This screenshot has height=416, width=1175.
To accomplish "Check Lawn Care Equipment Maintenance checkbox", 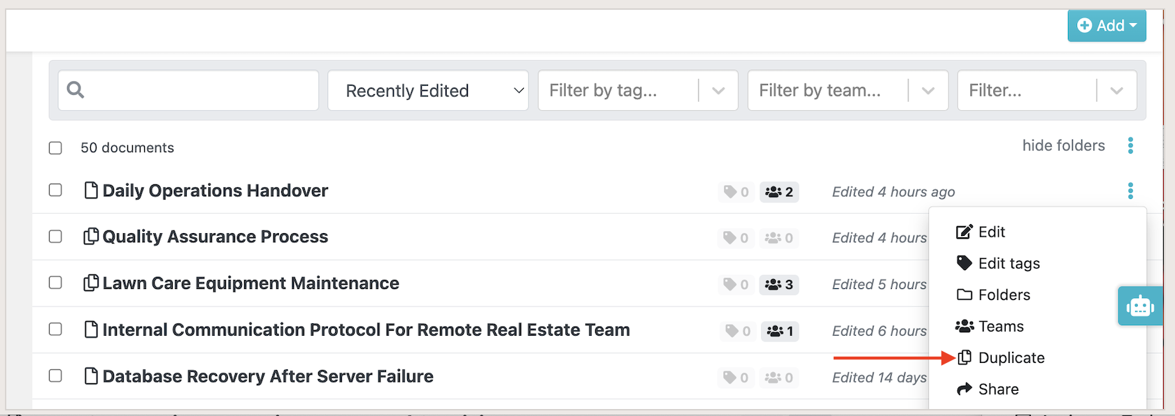I will click(x=55, y=283).
